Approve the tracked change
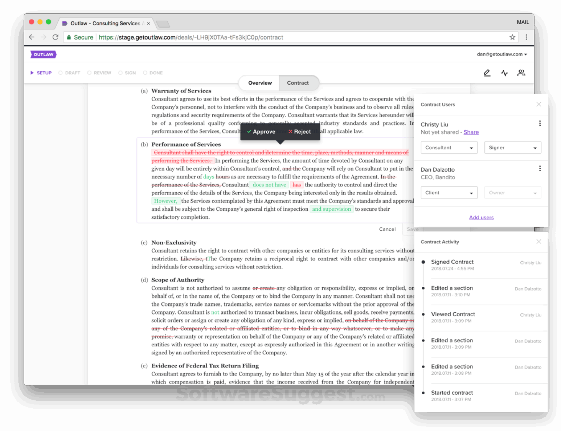The height and width of the screenshot is (431, 561). pos(261,131)
